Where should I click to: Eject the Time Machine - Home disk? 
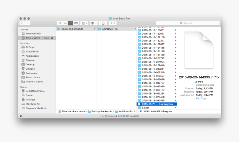[52, 38]
